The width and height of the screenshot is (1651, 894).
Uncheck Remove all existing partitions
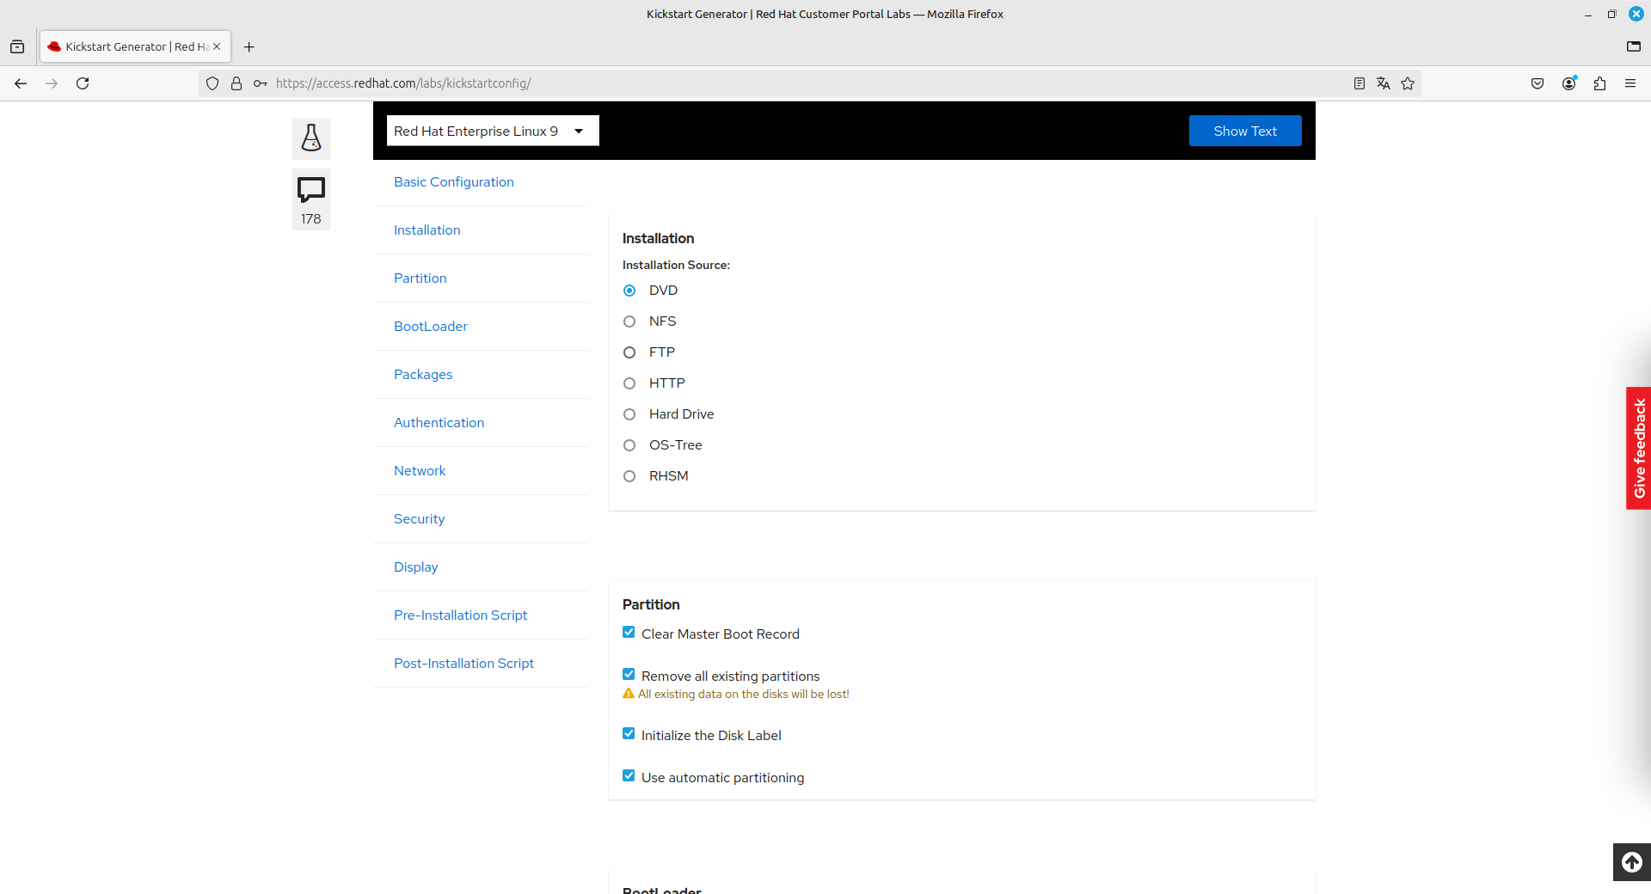[x=629, y=675]
